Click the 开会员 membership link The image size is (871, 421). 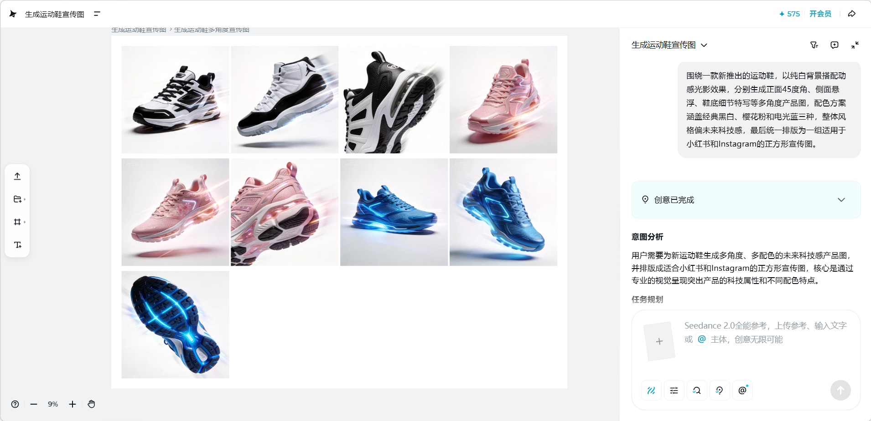[x=820, y=14]
